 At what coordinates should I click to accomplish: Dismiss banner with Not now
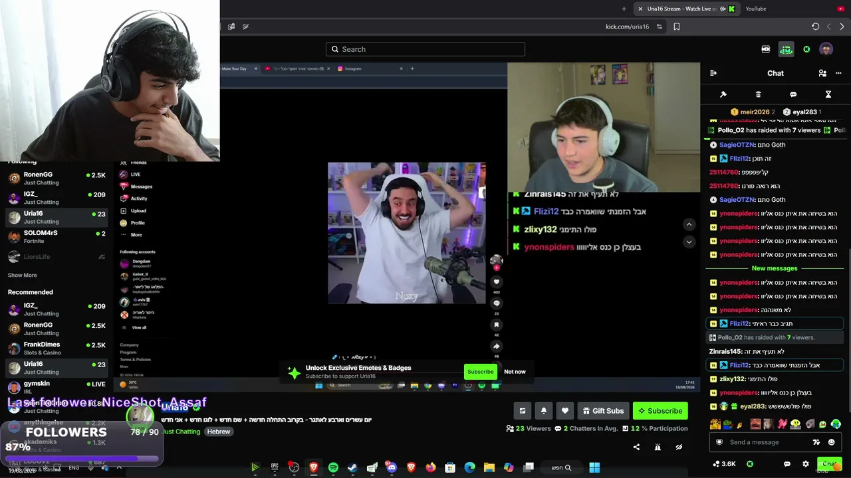click(x=515, y=372)
